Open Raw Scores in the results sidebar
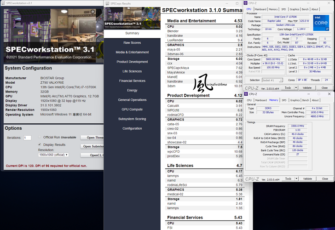The image size is (335, 230). (132, 42)
